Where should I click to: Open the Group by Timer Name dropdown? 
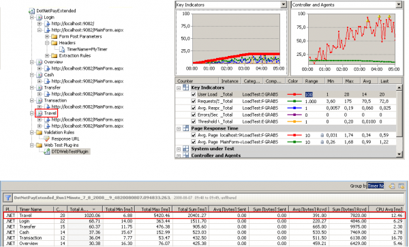pyautogui.click(x=376, y=186)
